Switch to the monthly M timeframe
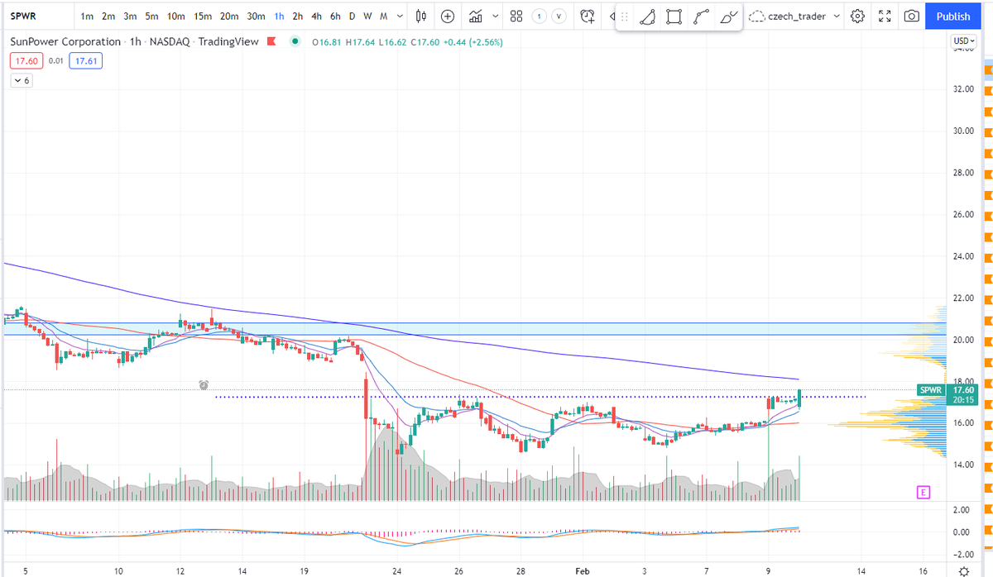This screenshot has height=577, width=993. click(384, 16)
